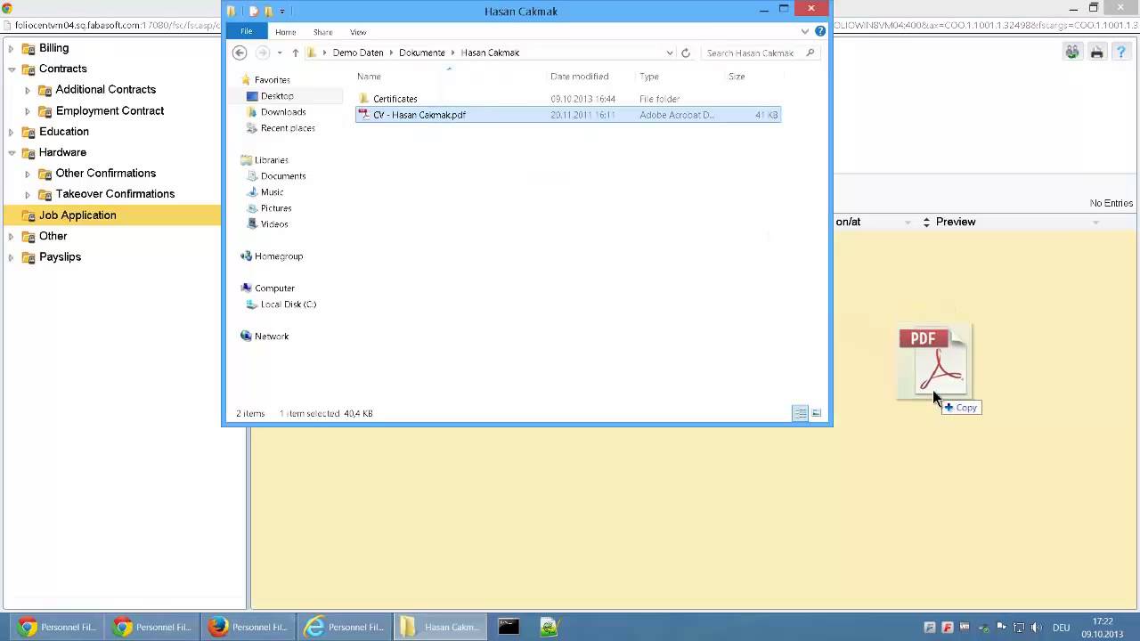
Task: Expand the Explorer ribbon with the chevron
Action: pos(805,31)
